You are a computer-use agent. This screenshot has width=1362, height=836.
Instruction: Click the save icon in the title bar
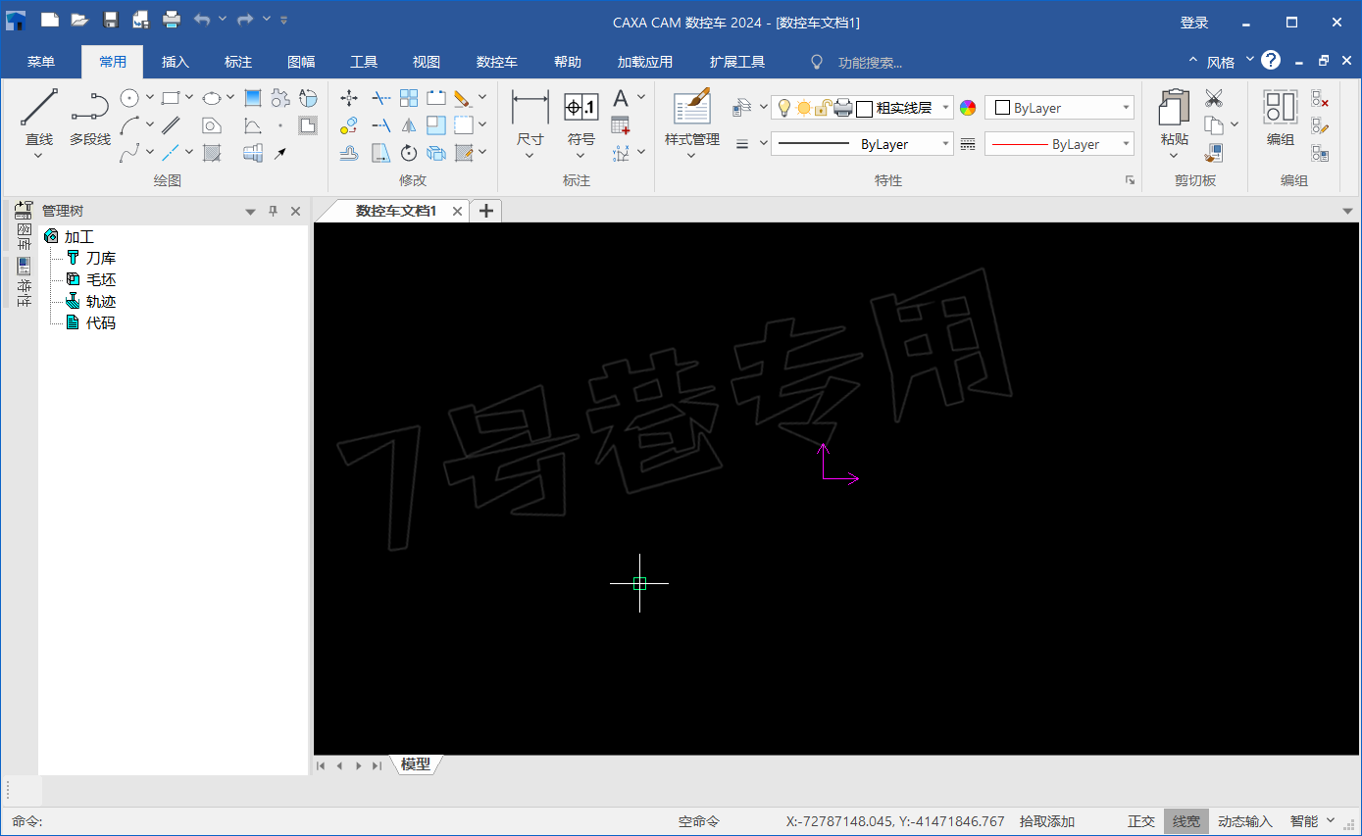[x=111, y=19]
